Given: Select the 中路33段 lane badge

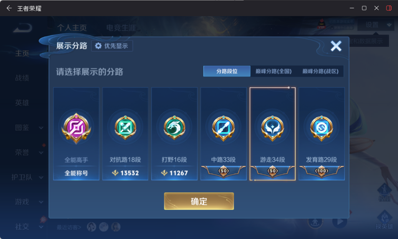Looking at the screenshot, I should pos(223,128).
